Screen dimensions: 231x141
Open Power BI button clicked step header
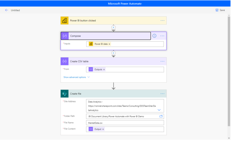click(114, 20)
